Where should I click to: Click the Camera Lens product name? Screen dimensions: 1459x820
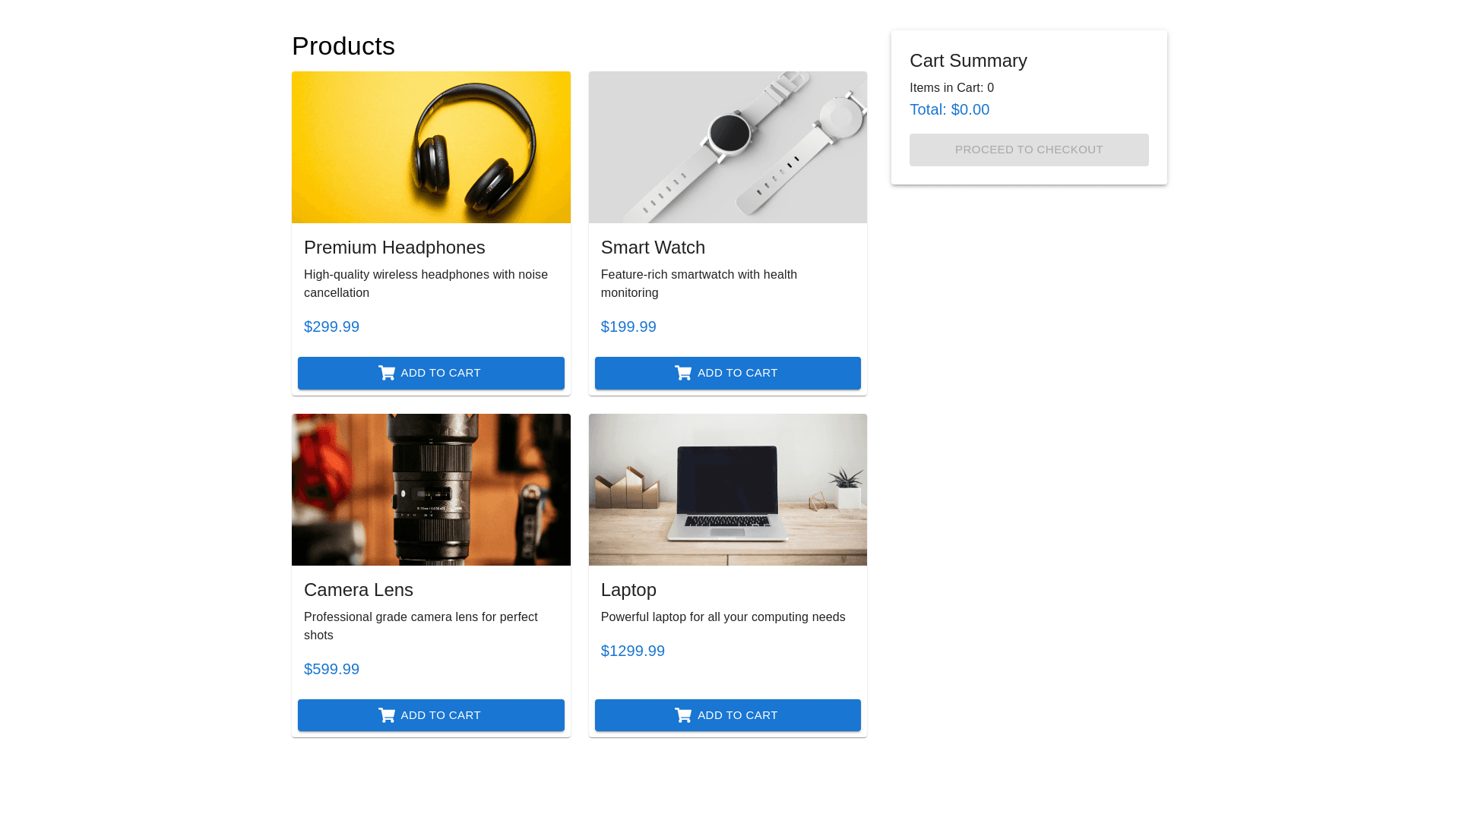tap(359, 590)
